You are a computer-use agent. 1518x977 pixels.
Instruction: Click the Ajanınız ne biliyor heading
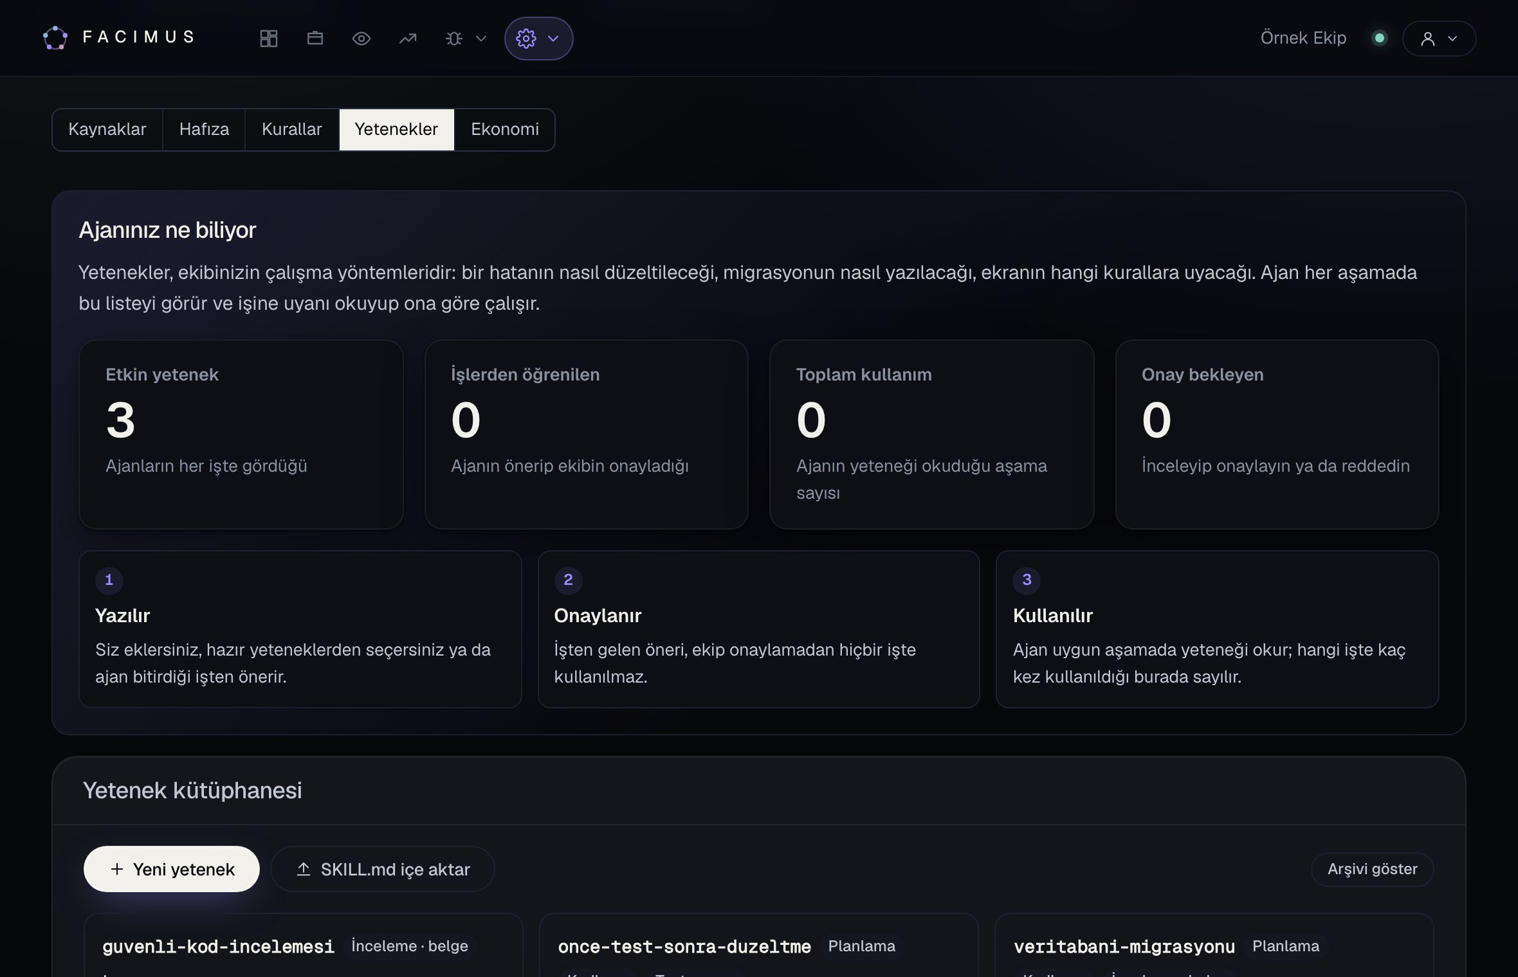[x=167, y=230]
